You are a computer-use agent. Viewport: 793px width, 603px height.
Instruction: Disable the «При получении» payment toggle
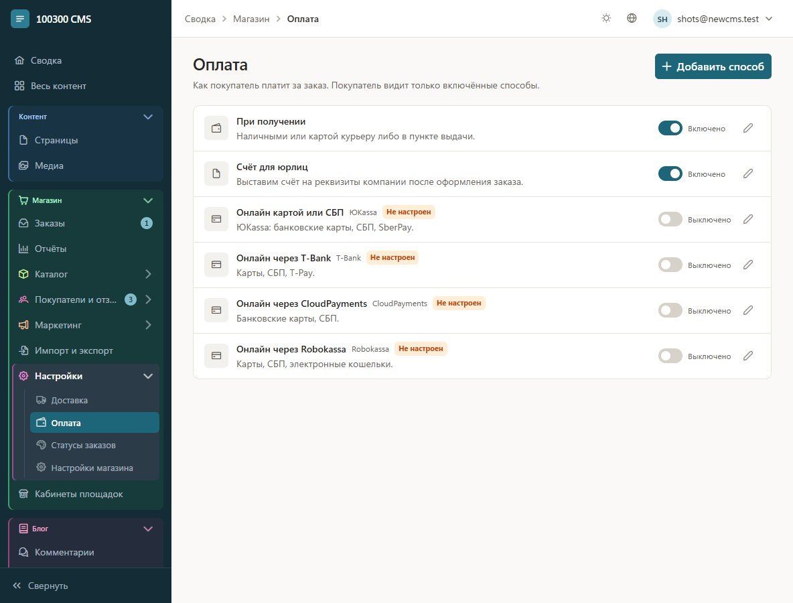click(670, 128)
